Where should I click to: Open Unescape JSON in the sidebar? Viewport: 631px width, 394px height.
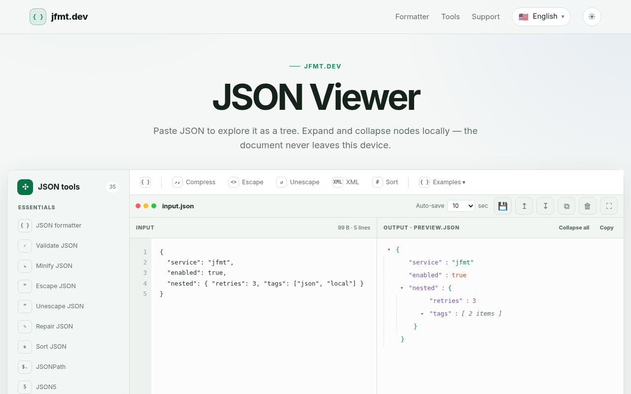(x=68, y=306)
